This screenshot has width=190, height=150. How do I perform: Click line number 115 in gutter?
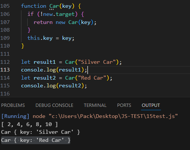click(x=5, y=86)
